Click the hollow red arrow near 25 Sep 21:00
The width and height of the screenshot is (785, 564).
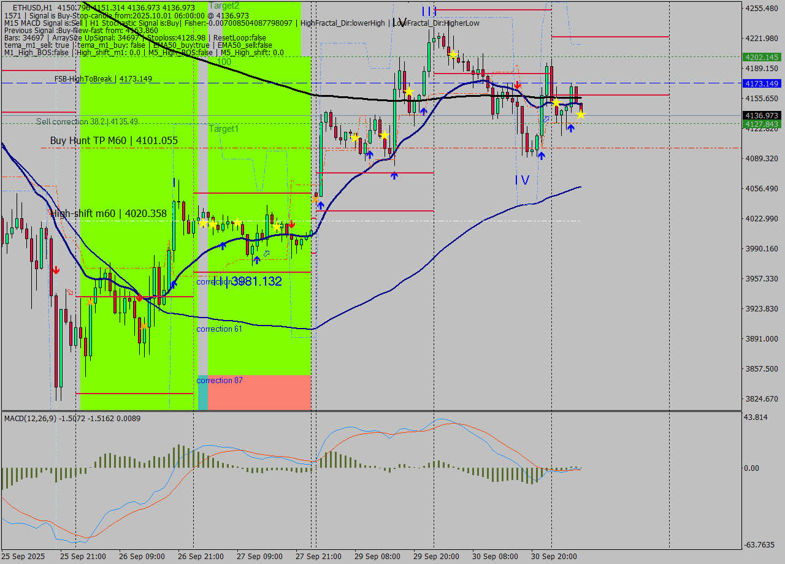70,292
